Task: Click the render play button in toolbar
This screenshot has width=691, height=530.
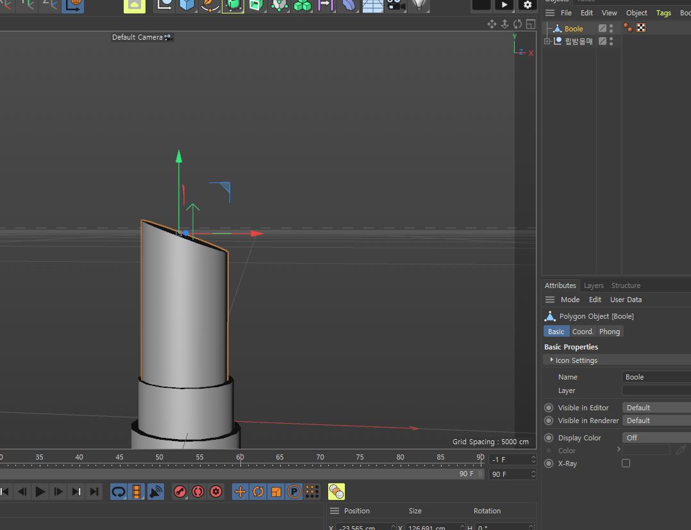Action: 504,5
